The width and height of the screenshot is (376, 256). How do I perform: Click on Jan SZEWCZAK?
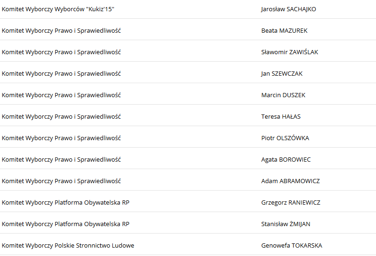(282, 74)
